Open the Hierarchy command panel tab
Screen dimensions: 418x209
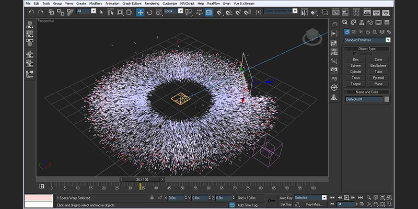coord(362,22)
